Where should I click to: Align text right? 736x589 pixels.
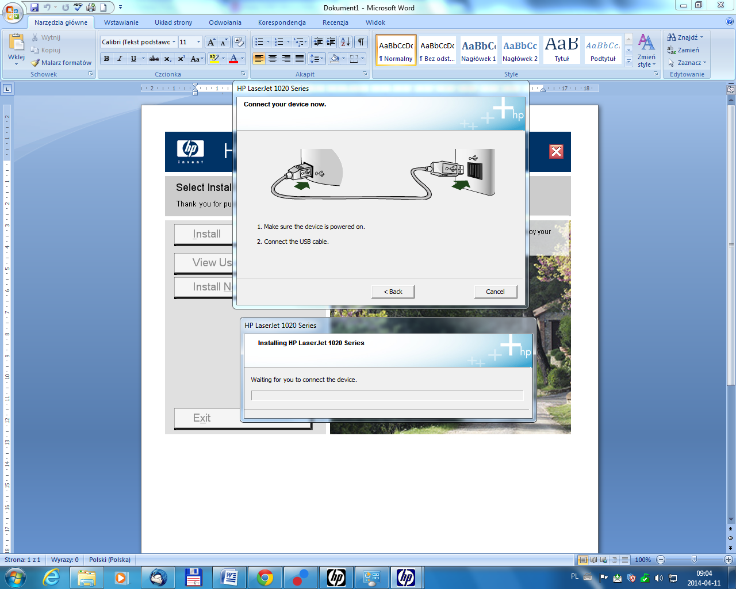click(x=286, y=59)
